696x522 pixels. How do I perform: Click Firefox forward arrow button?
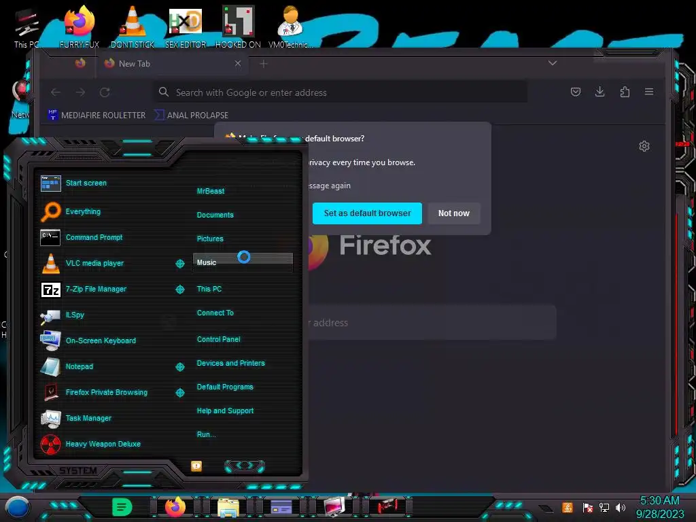(80, 92)
